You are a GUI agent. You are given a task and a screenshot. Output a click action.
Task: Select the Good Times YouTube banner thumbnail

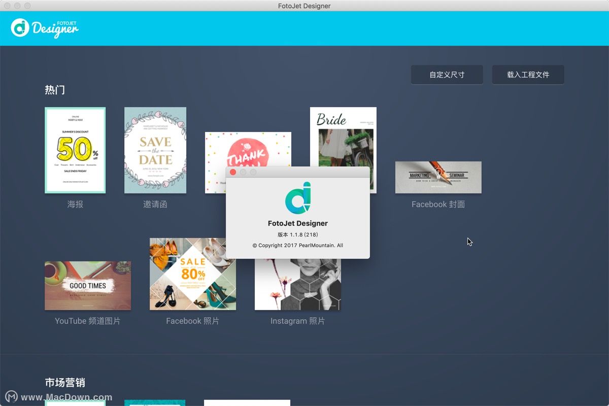coord(88,286)
